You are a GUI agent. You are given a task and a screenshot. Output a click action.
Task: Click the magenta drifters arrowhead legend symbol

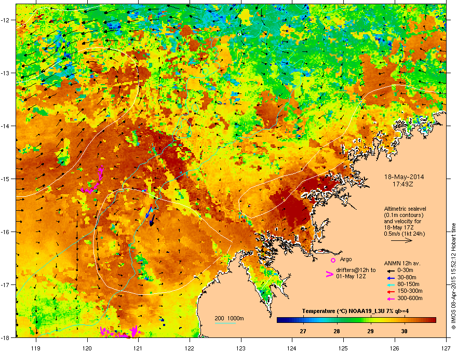(329, 274)
